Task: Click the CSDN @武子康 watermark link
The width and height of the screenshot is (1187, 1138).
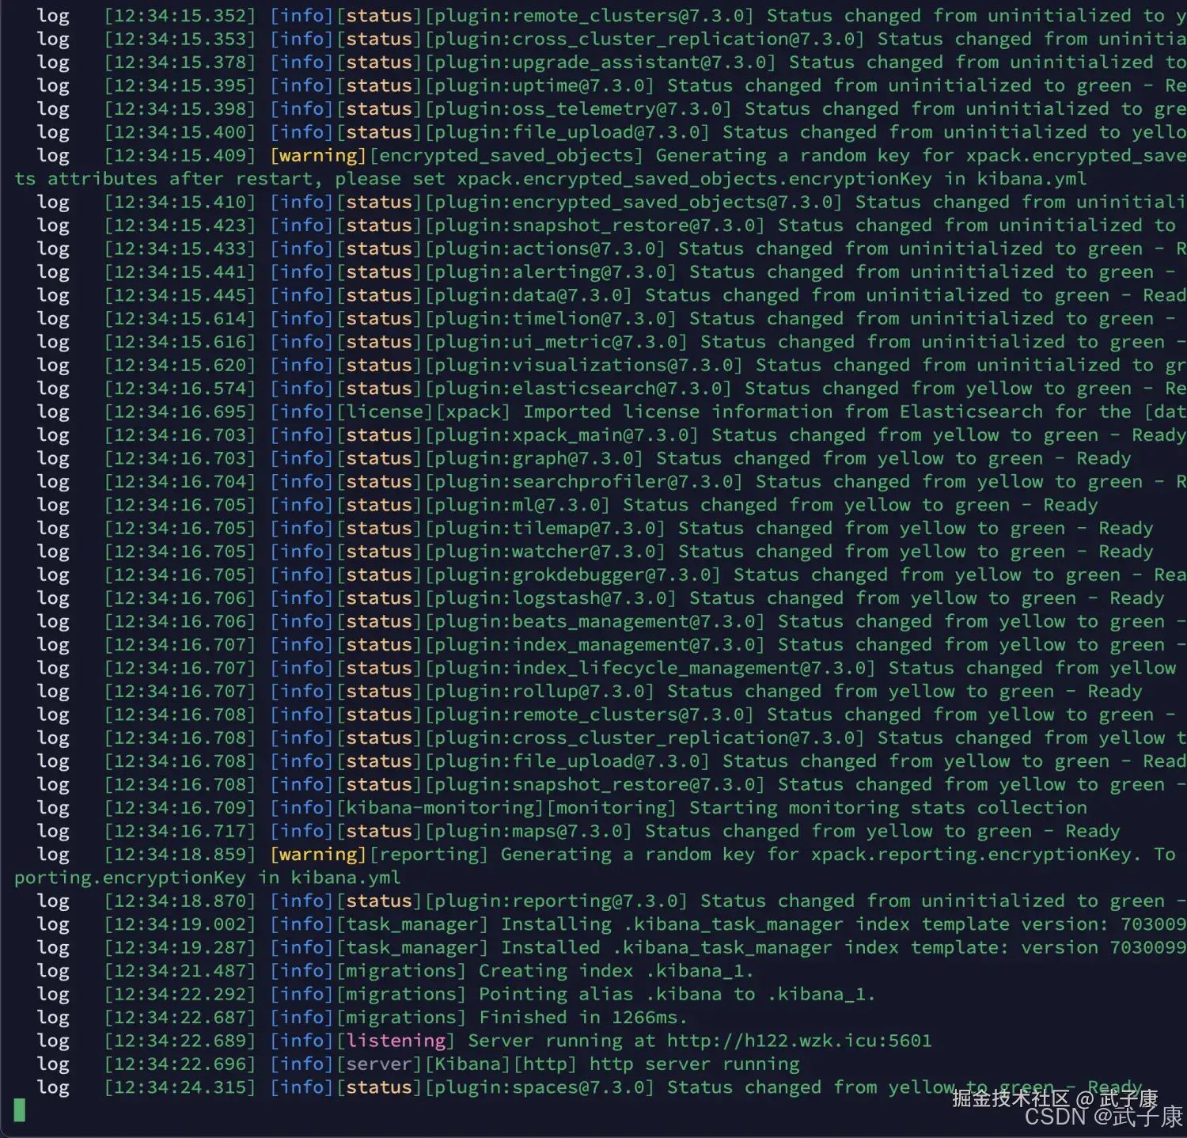Action: [1092, 1116]
